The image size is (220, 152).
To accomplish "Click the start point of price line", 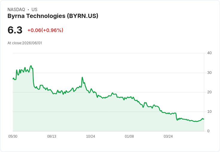I will tap(13, 79).
